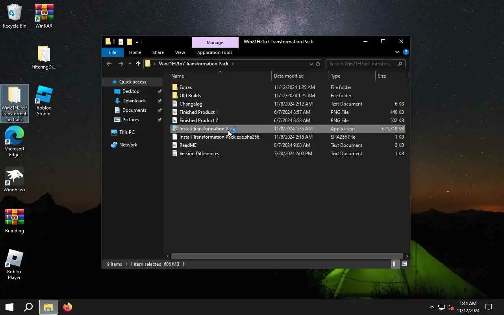Open Pictures in the navigation pane

pos(130,120)
